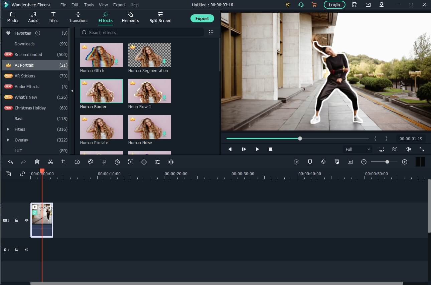Open the Crop tool
The height and width of the screenshot is (285, 431).
pos(64,162)
